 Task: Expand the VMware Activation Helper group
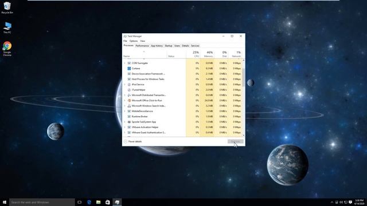(x=124, y=127)
